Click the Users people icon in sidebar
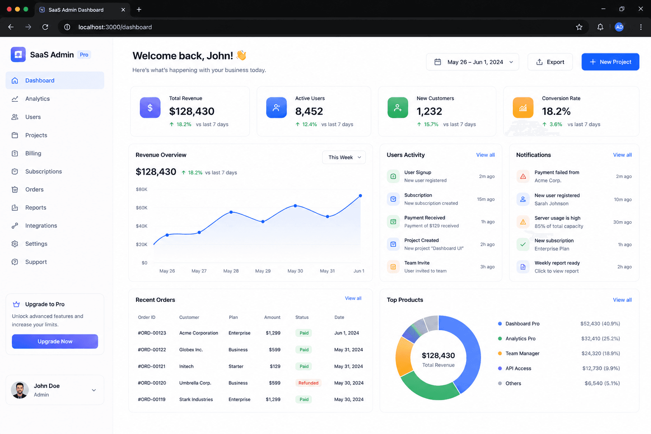The image size is (651, 434). click(15, 117)
